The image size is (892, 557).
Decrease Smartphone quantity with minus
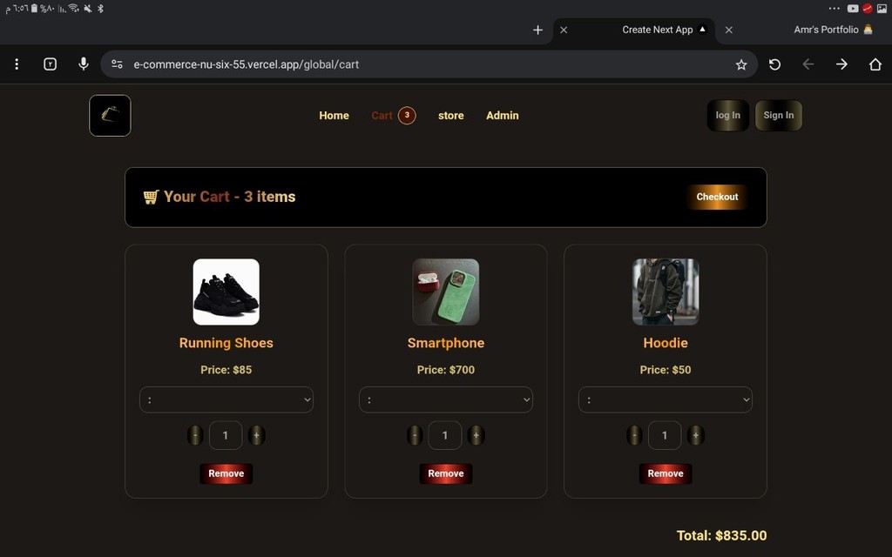415,435
